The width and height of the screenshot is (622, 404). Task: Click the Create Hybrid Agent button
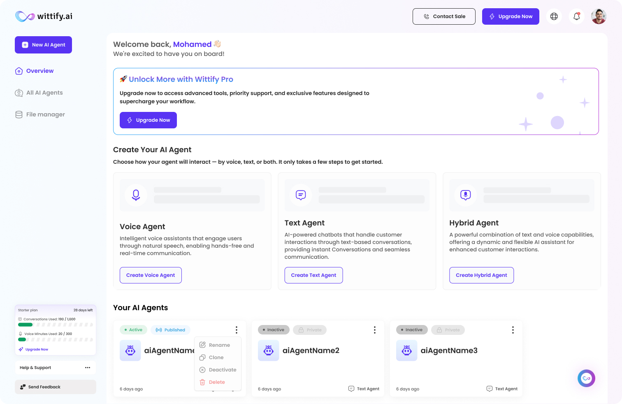tap(481, 275)
